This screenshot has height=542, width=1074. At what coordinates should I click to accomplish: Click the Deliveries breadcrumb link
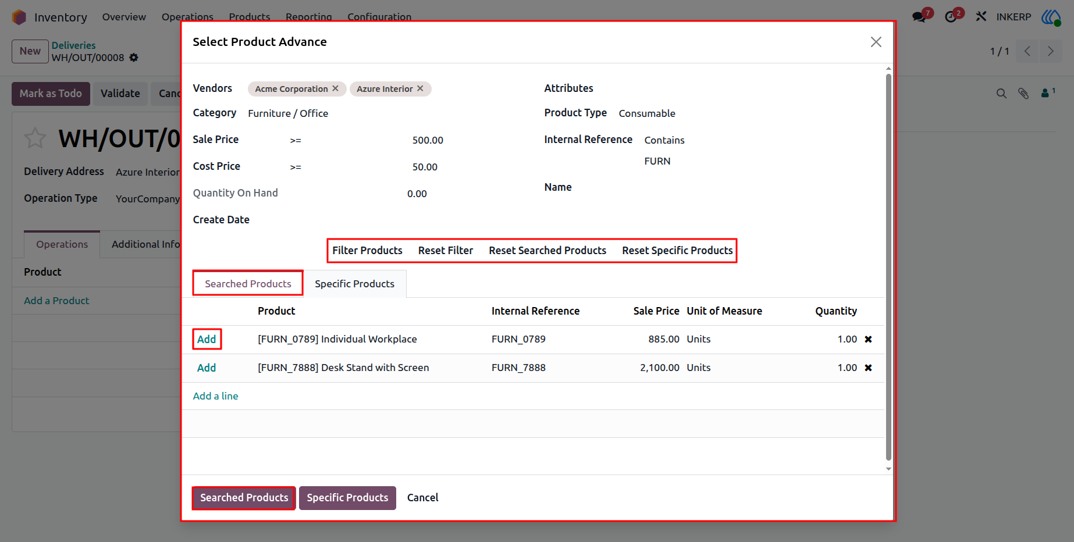[73, 45]
